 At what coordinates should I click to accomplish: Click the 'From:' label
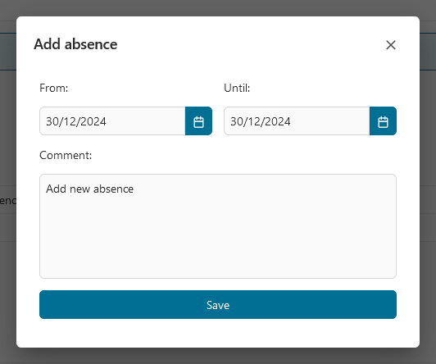(53, 89)
